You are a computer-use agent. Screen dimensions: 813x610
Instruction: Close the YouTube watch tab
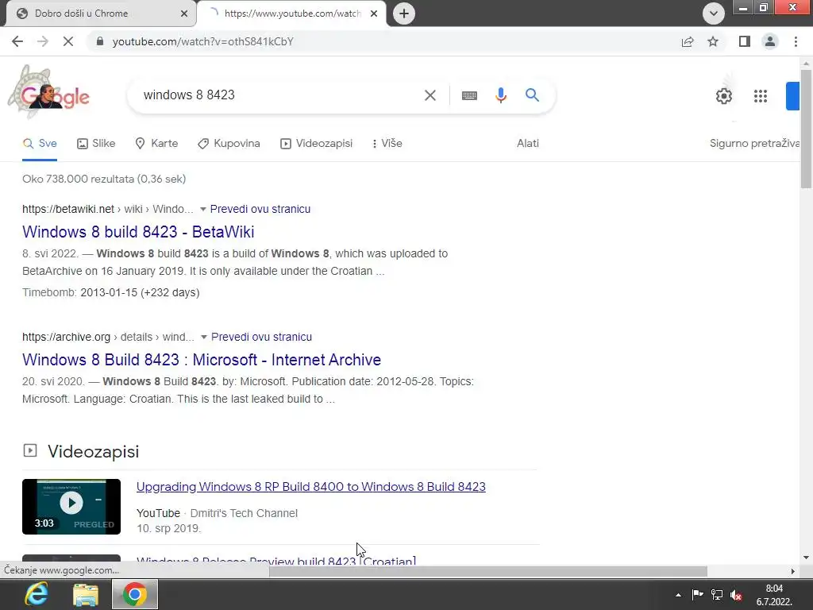tap(374, 14)
